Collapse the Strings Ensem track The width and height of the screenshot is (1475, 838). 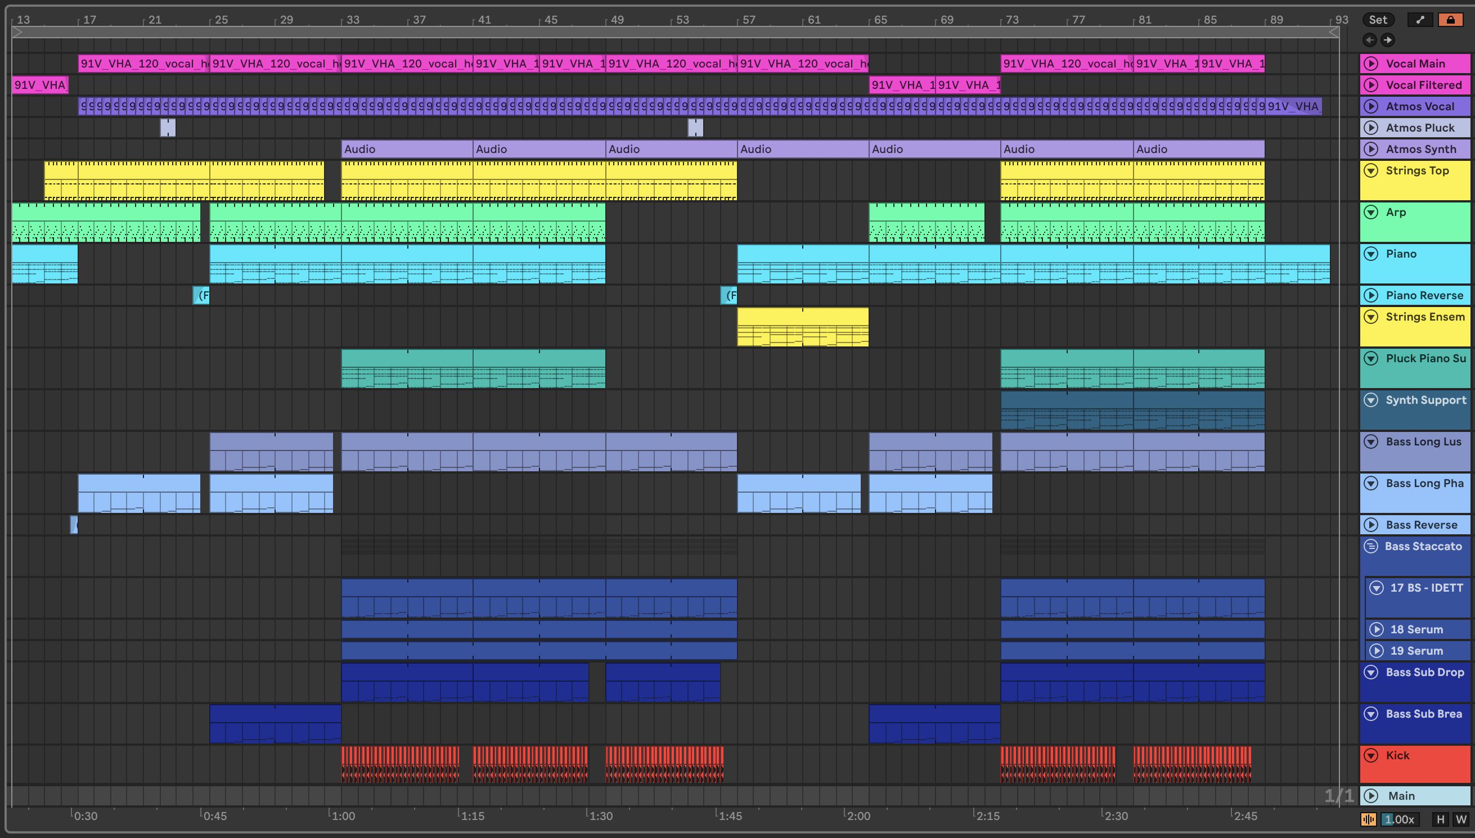click(1371, 317)
